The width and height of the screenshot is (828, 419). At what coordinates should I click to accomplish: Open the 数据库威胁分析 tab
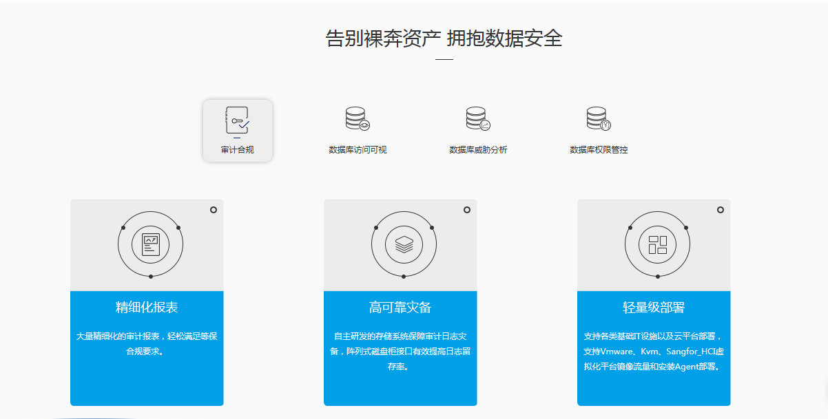pyautogui.click(x=478, y=150)
